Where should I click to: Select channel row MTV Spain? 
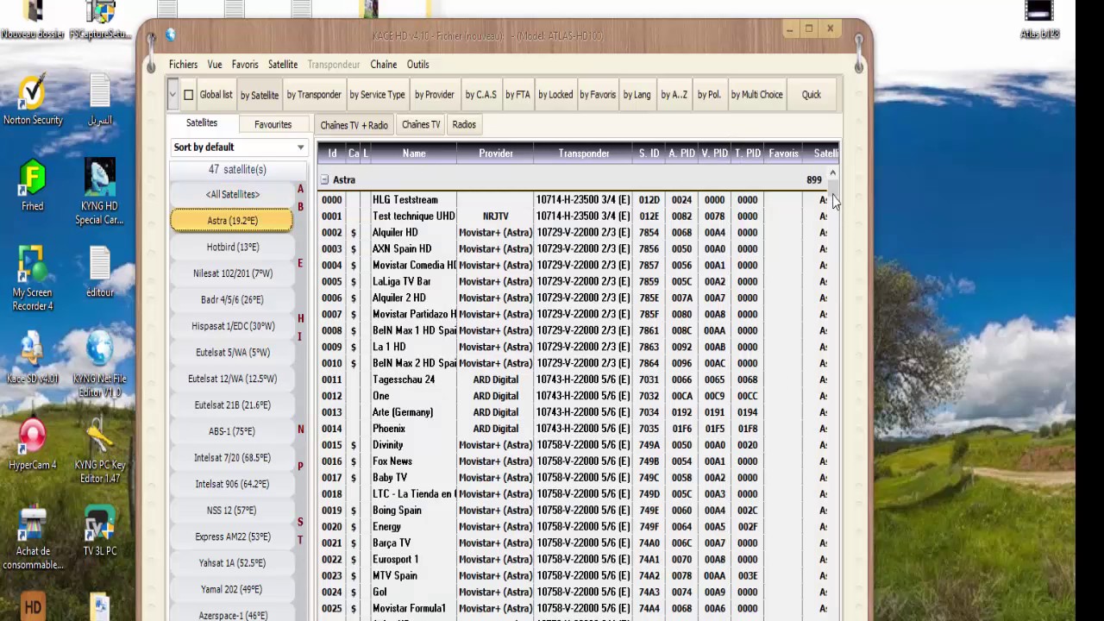point(577,576)
